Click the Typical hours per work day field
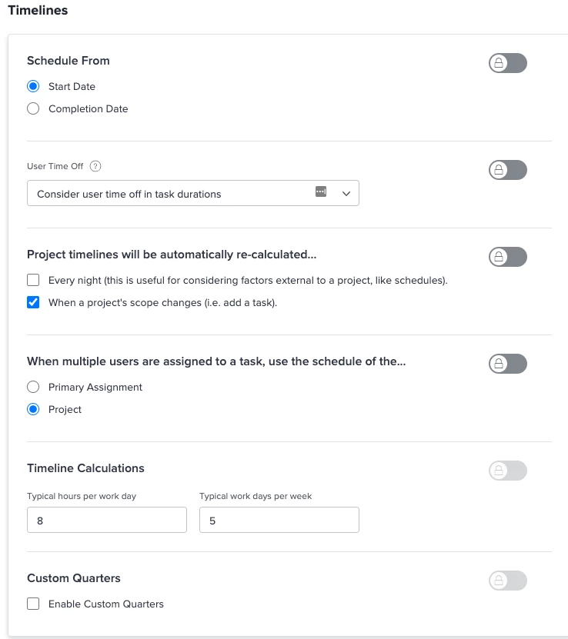568x639 pixels. 106,521
